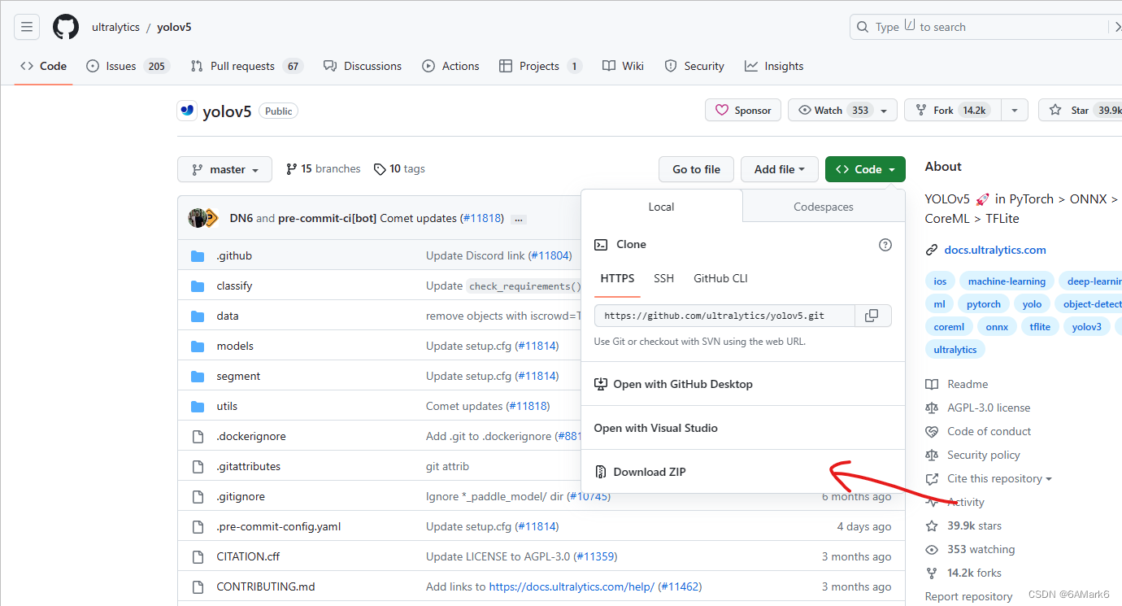Expand Cite this repository dropdown
The height and width of the screenshot is (606, 1122).
click(x=999, y=478)
